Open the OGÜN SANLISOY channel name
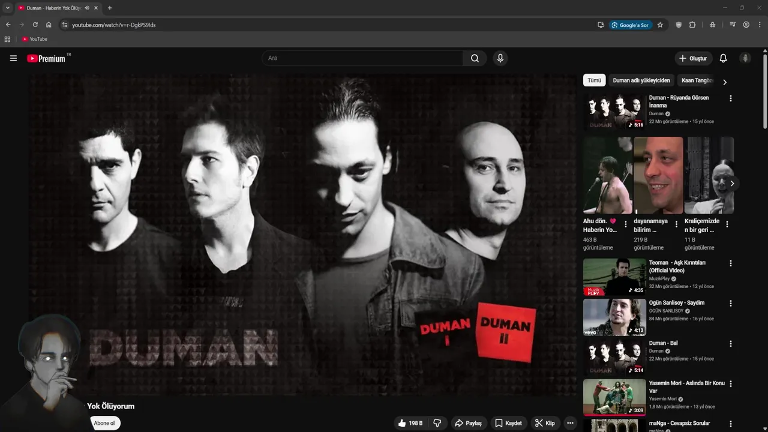Image resolution: width=768 pixels, height=432 pixels. [x=666, y=311]
